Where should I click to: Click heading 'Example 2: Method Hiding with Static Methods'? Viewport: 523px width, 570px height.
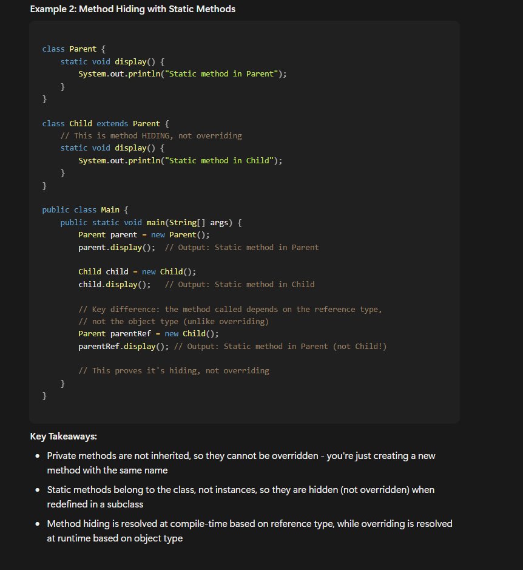133,9
